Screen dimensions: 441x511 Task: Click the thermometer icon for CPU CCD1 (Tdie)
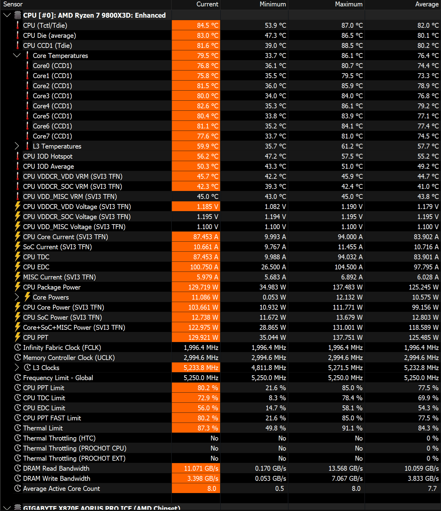pos(18,45)
